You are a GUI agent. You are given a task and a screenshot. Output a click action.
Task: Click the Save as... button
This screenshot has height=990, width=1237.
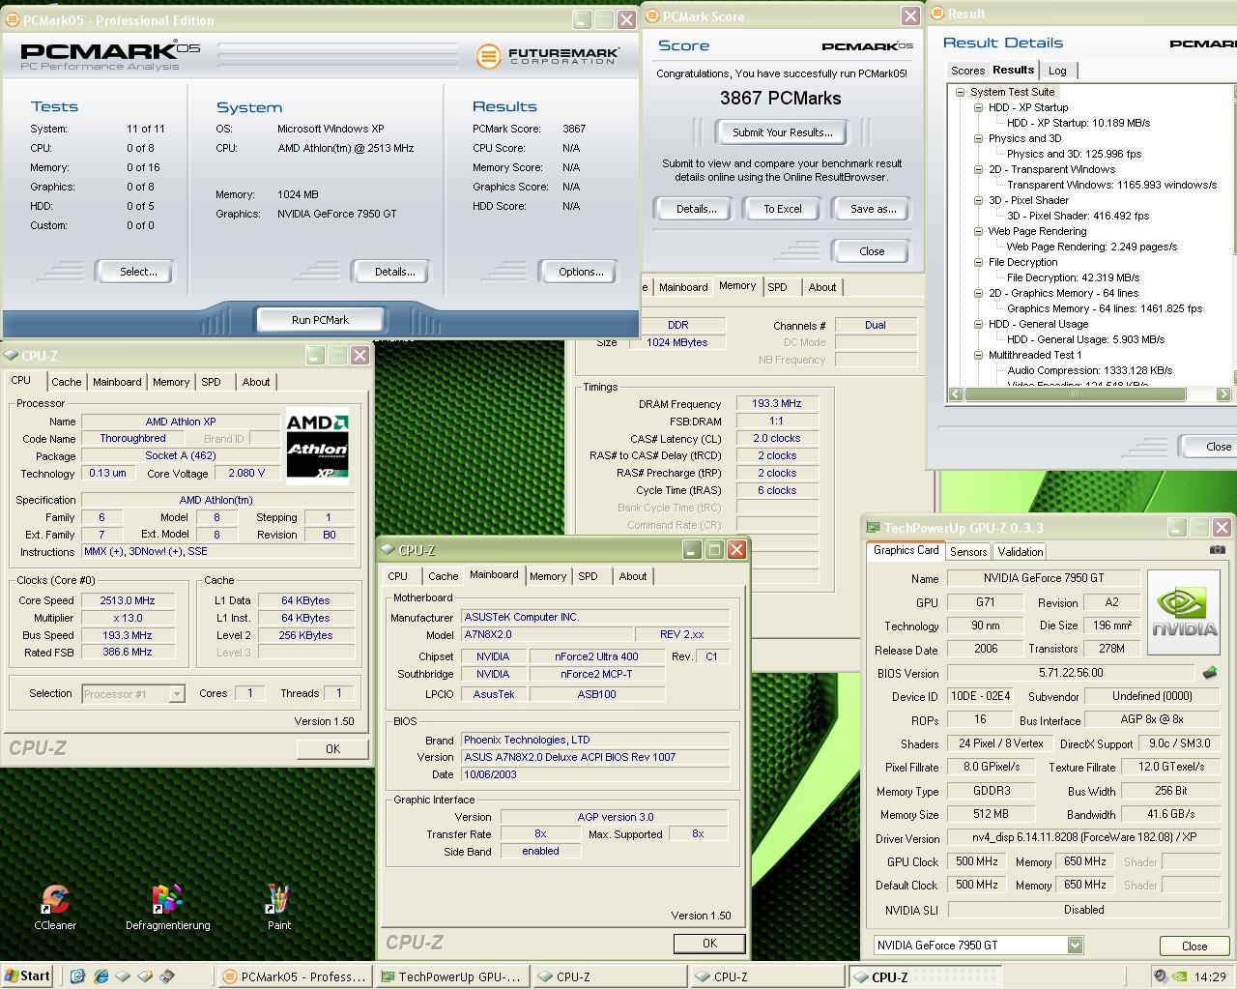click(x=874, y=209)
